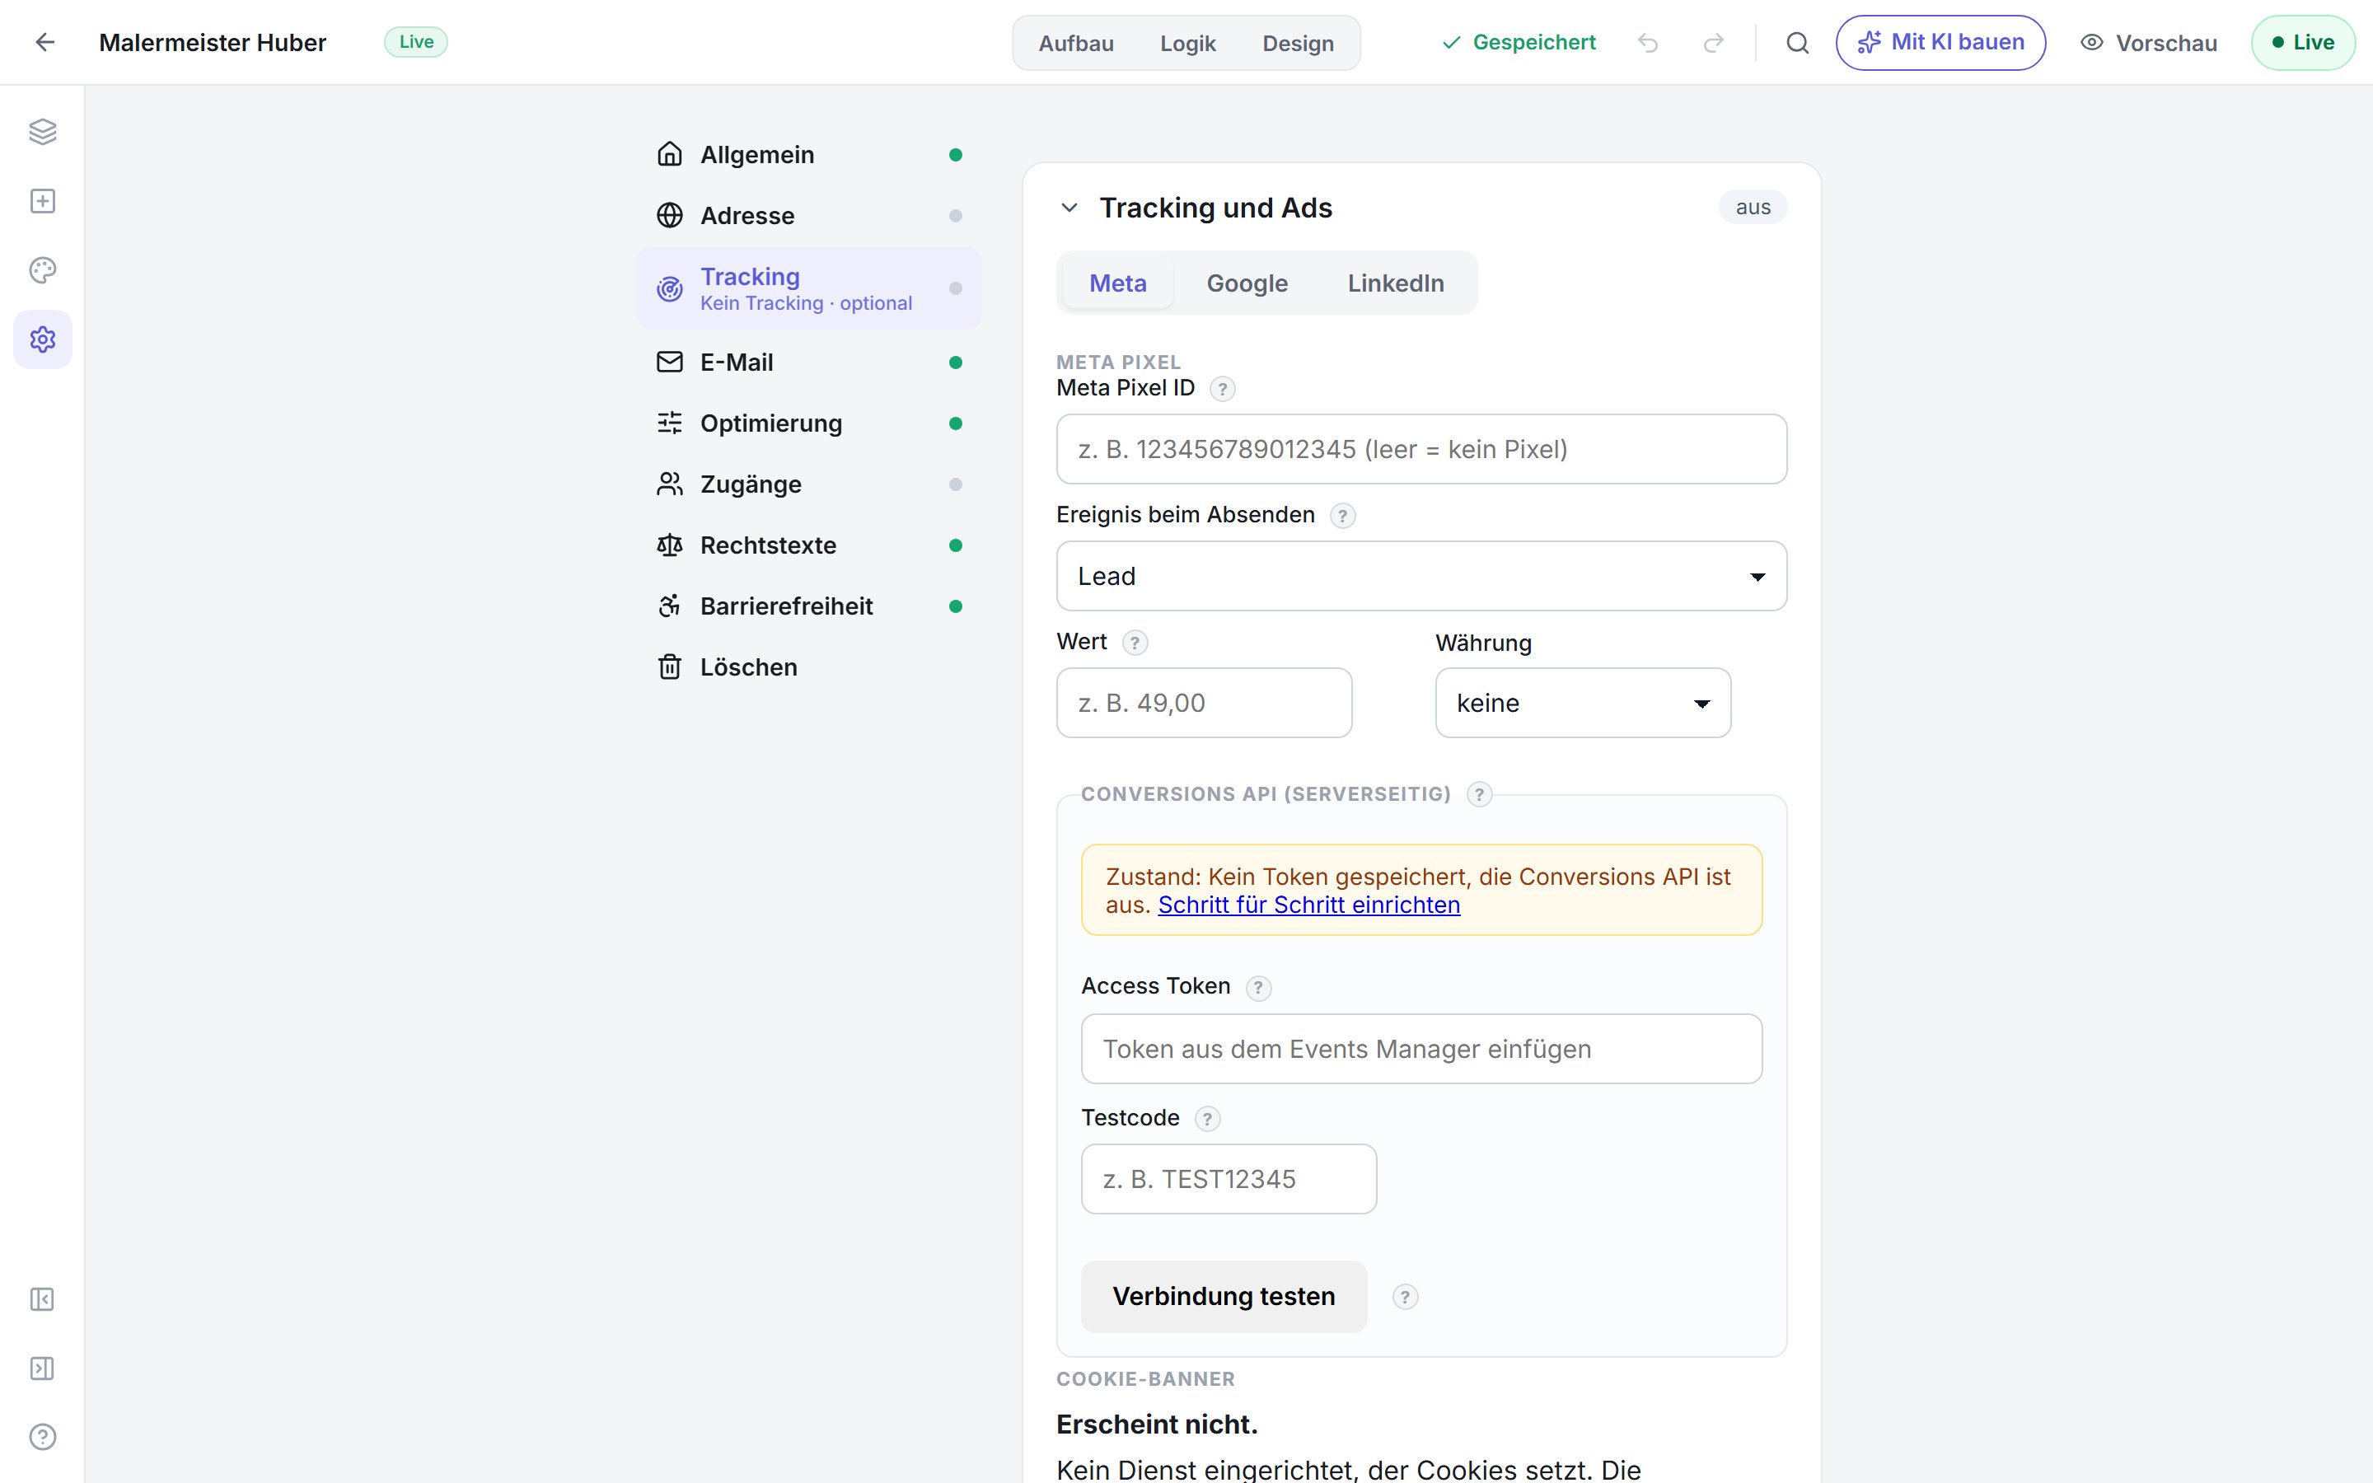Switch to the LinkedIn tab
Screen dimensions: 2373x1483
click(1395, 283)
